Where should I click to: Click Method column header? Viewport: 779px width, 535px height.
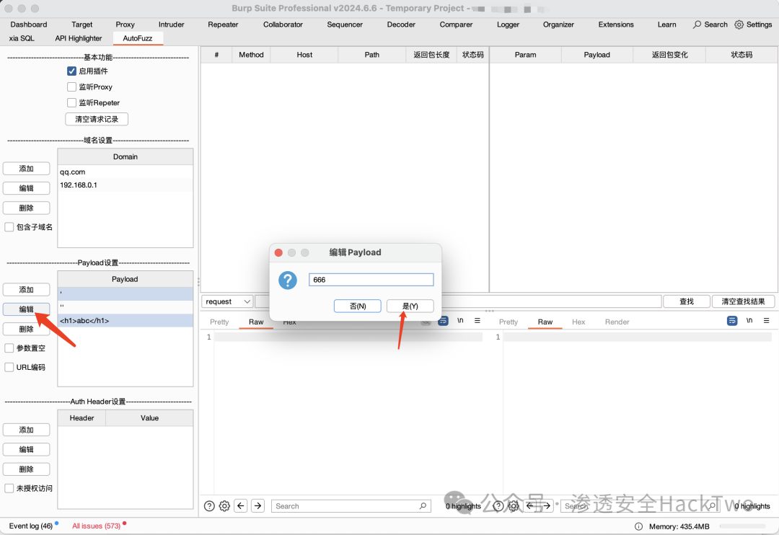click(251, 55)
